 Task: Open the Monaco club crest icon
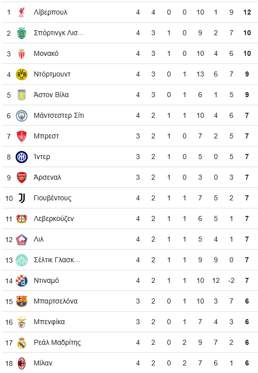click(22, 54)
